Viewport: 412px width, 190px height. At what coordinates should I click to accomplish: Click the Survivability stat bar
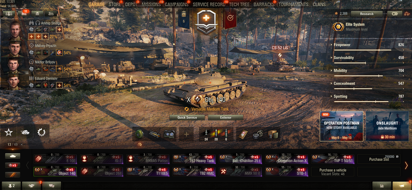tap(369, 63)
